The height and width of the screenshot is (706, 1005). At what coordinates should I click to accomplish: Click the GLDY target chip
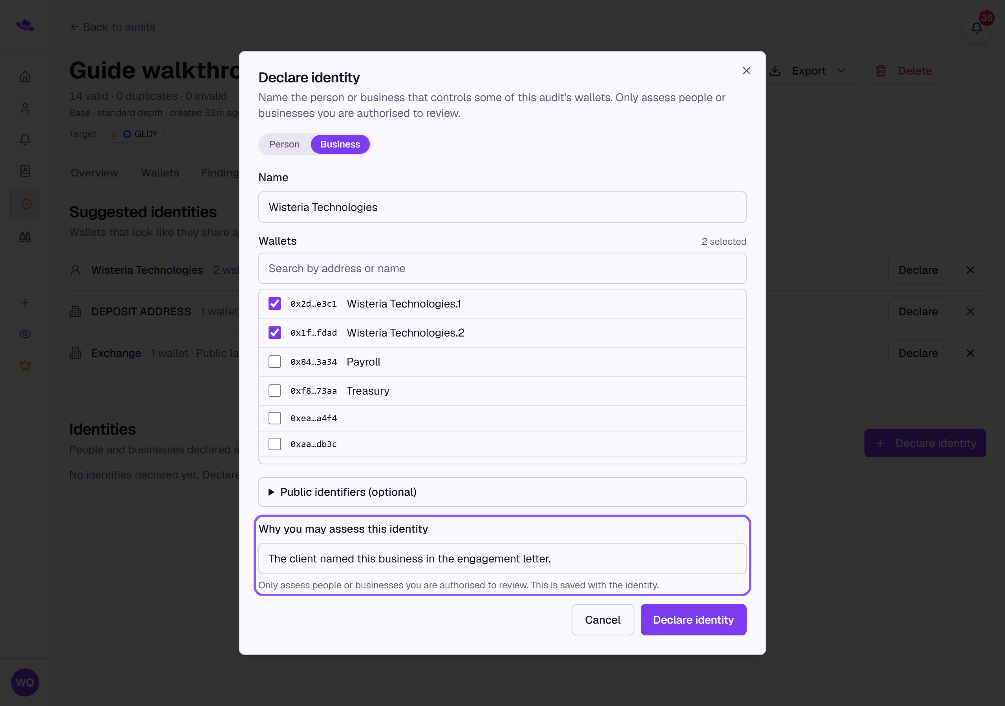[x=133, y=134]
